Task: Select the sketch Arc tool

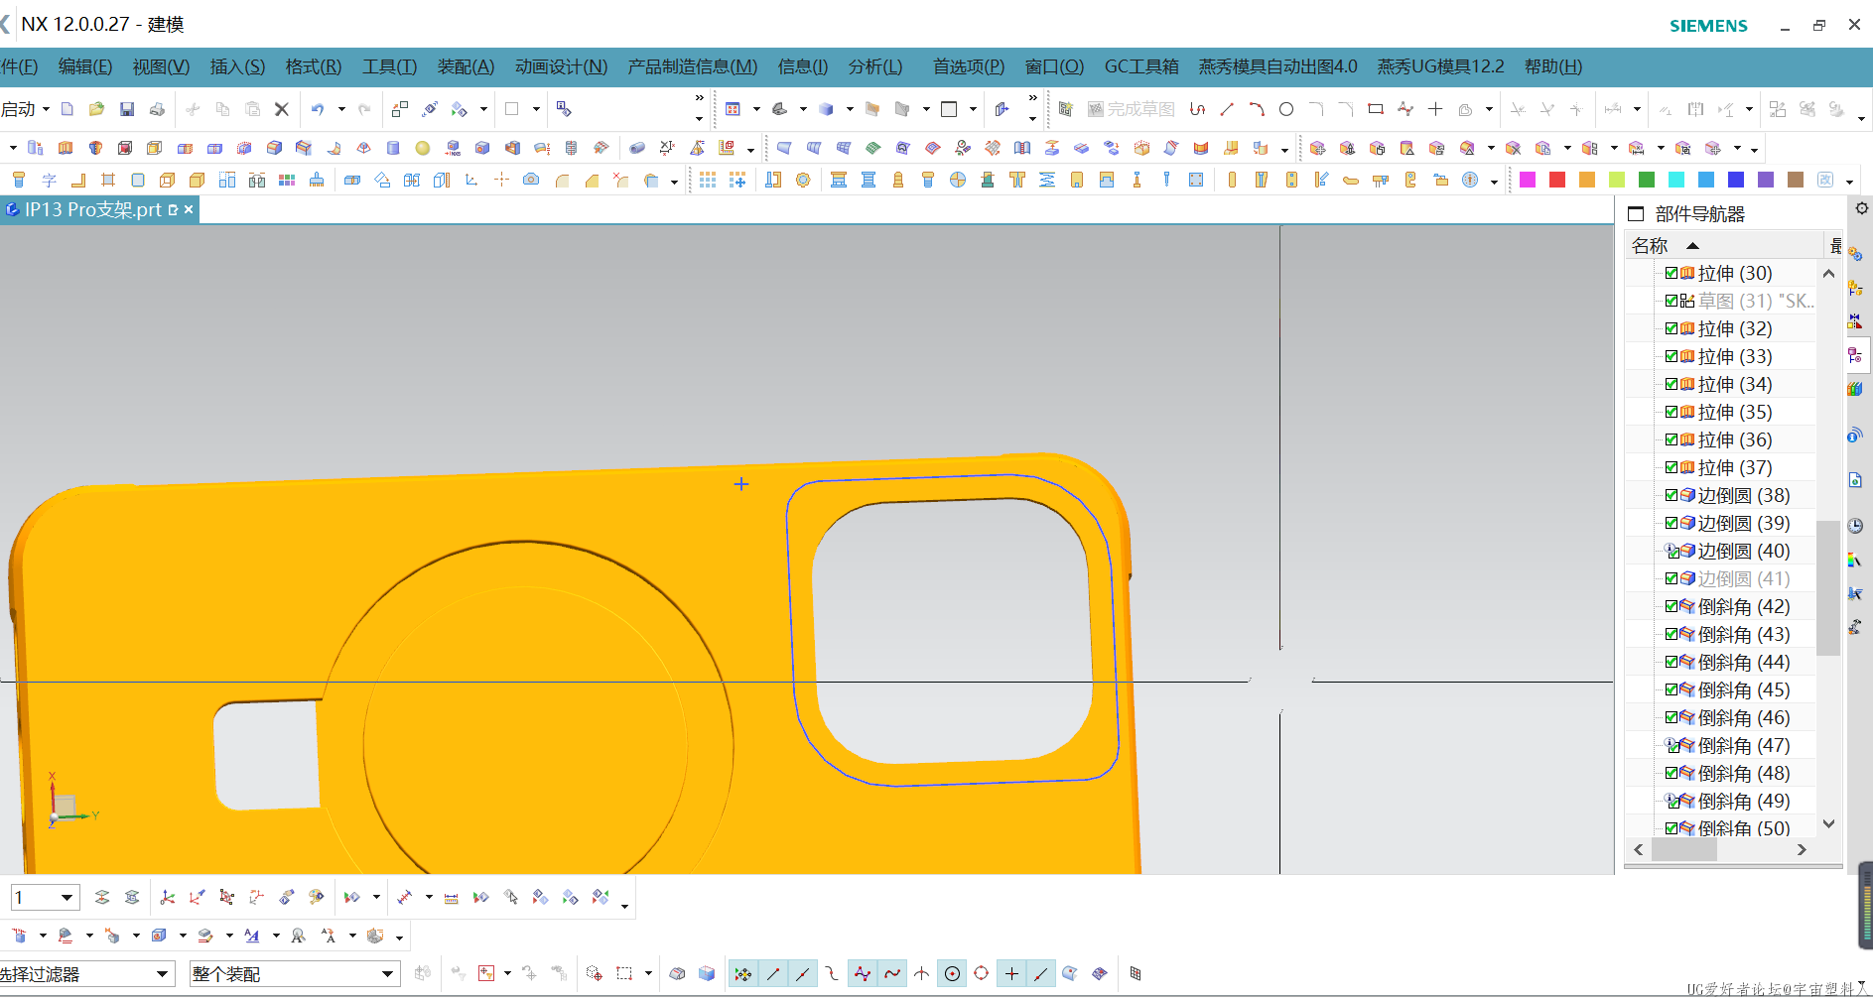Action: (1257, 109)
